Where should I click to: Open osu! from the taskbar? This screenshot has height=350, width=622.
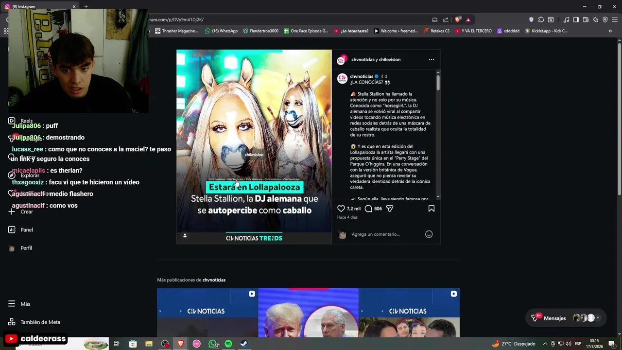click(196, 344)
